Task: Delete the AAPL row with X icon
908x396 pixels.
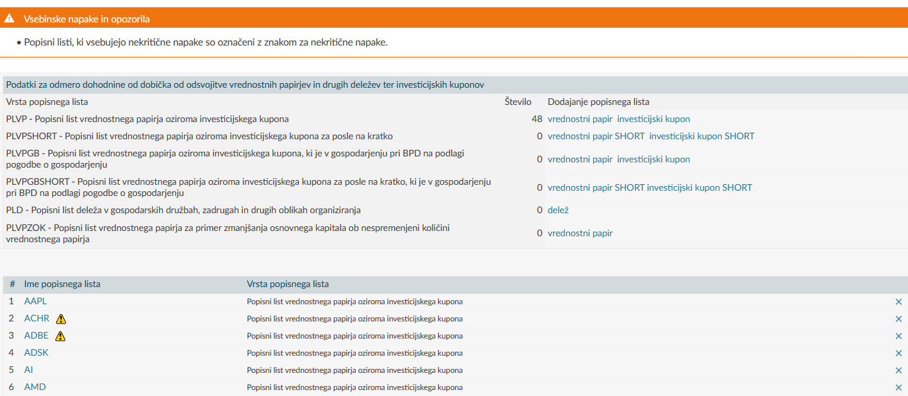Action: 898,302
